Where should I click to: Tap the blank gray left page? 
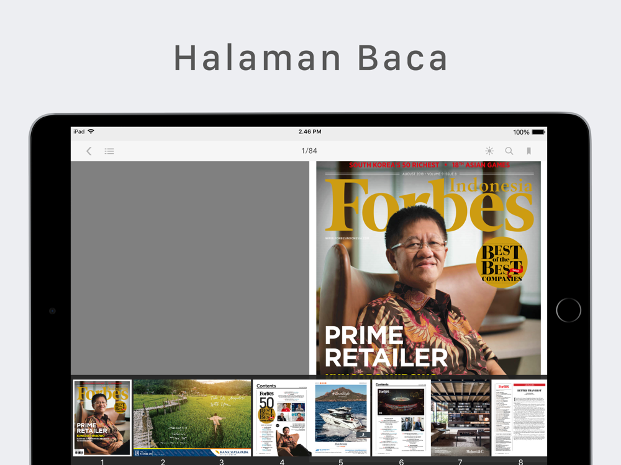189,268
